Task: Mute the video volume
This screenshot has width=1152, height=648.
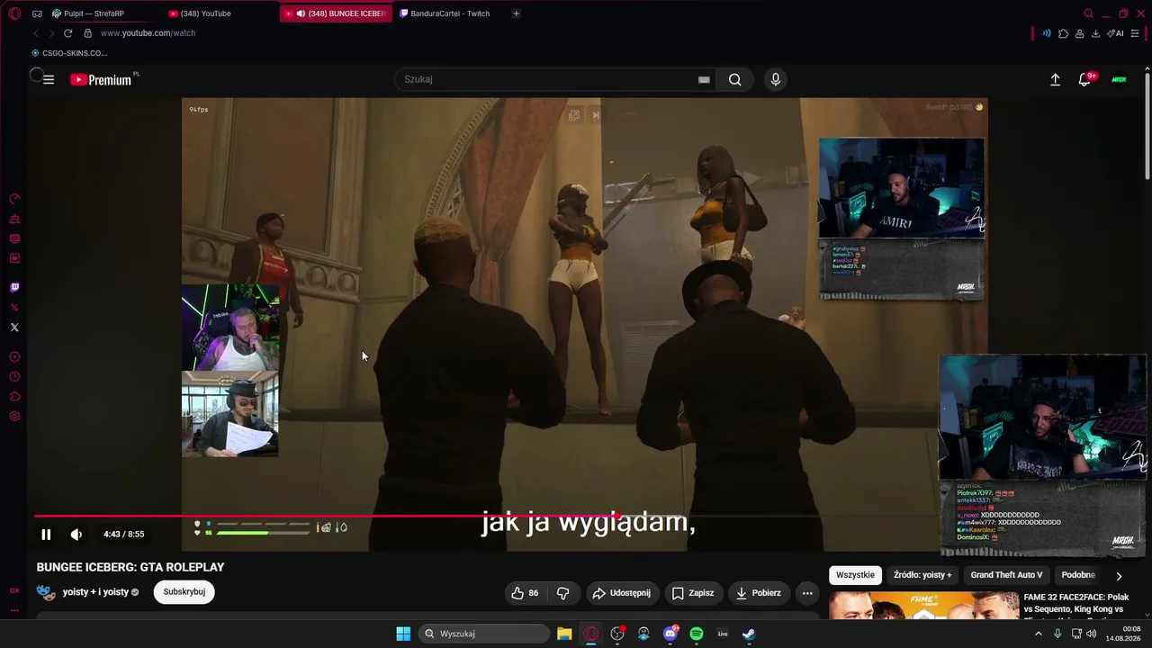Action: (76, 535)
